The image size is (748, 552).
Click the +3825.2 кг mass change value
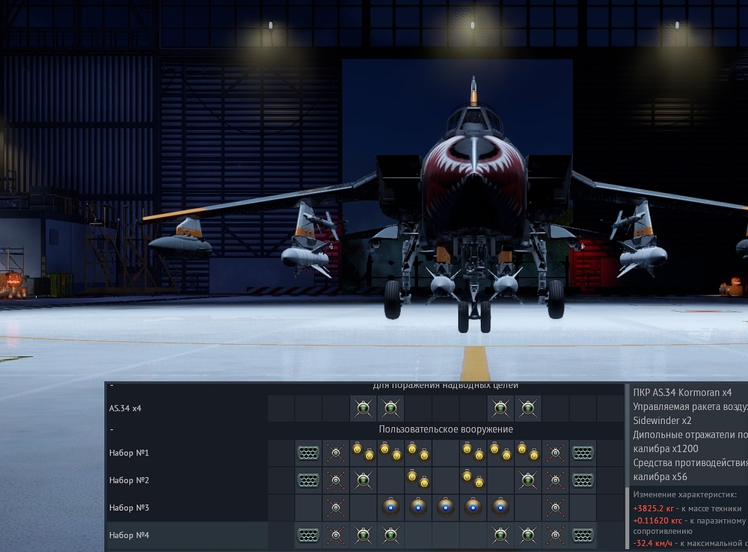(x=653, y=509)
